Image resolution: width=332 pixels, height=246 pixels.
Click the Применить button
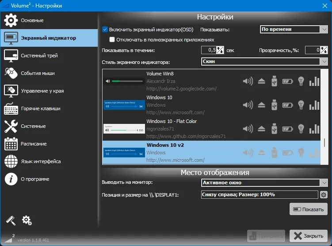266,236
